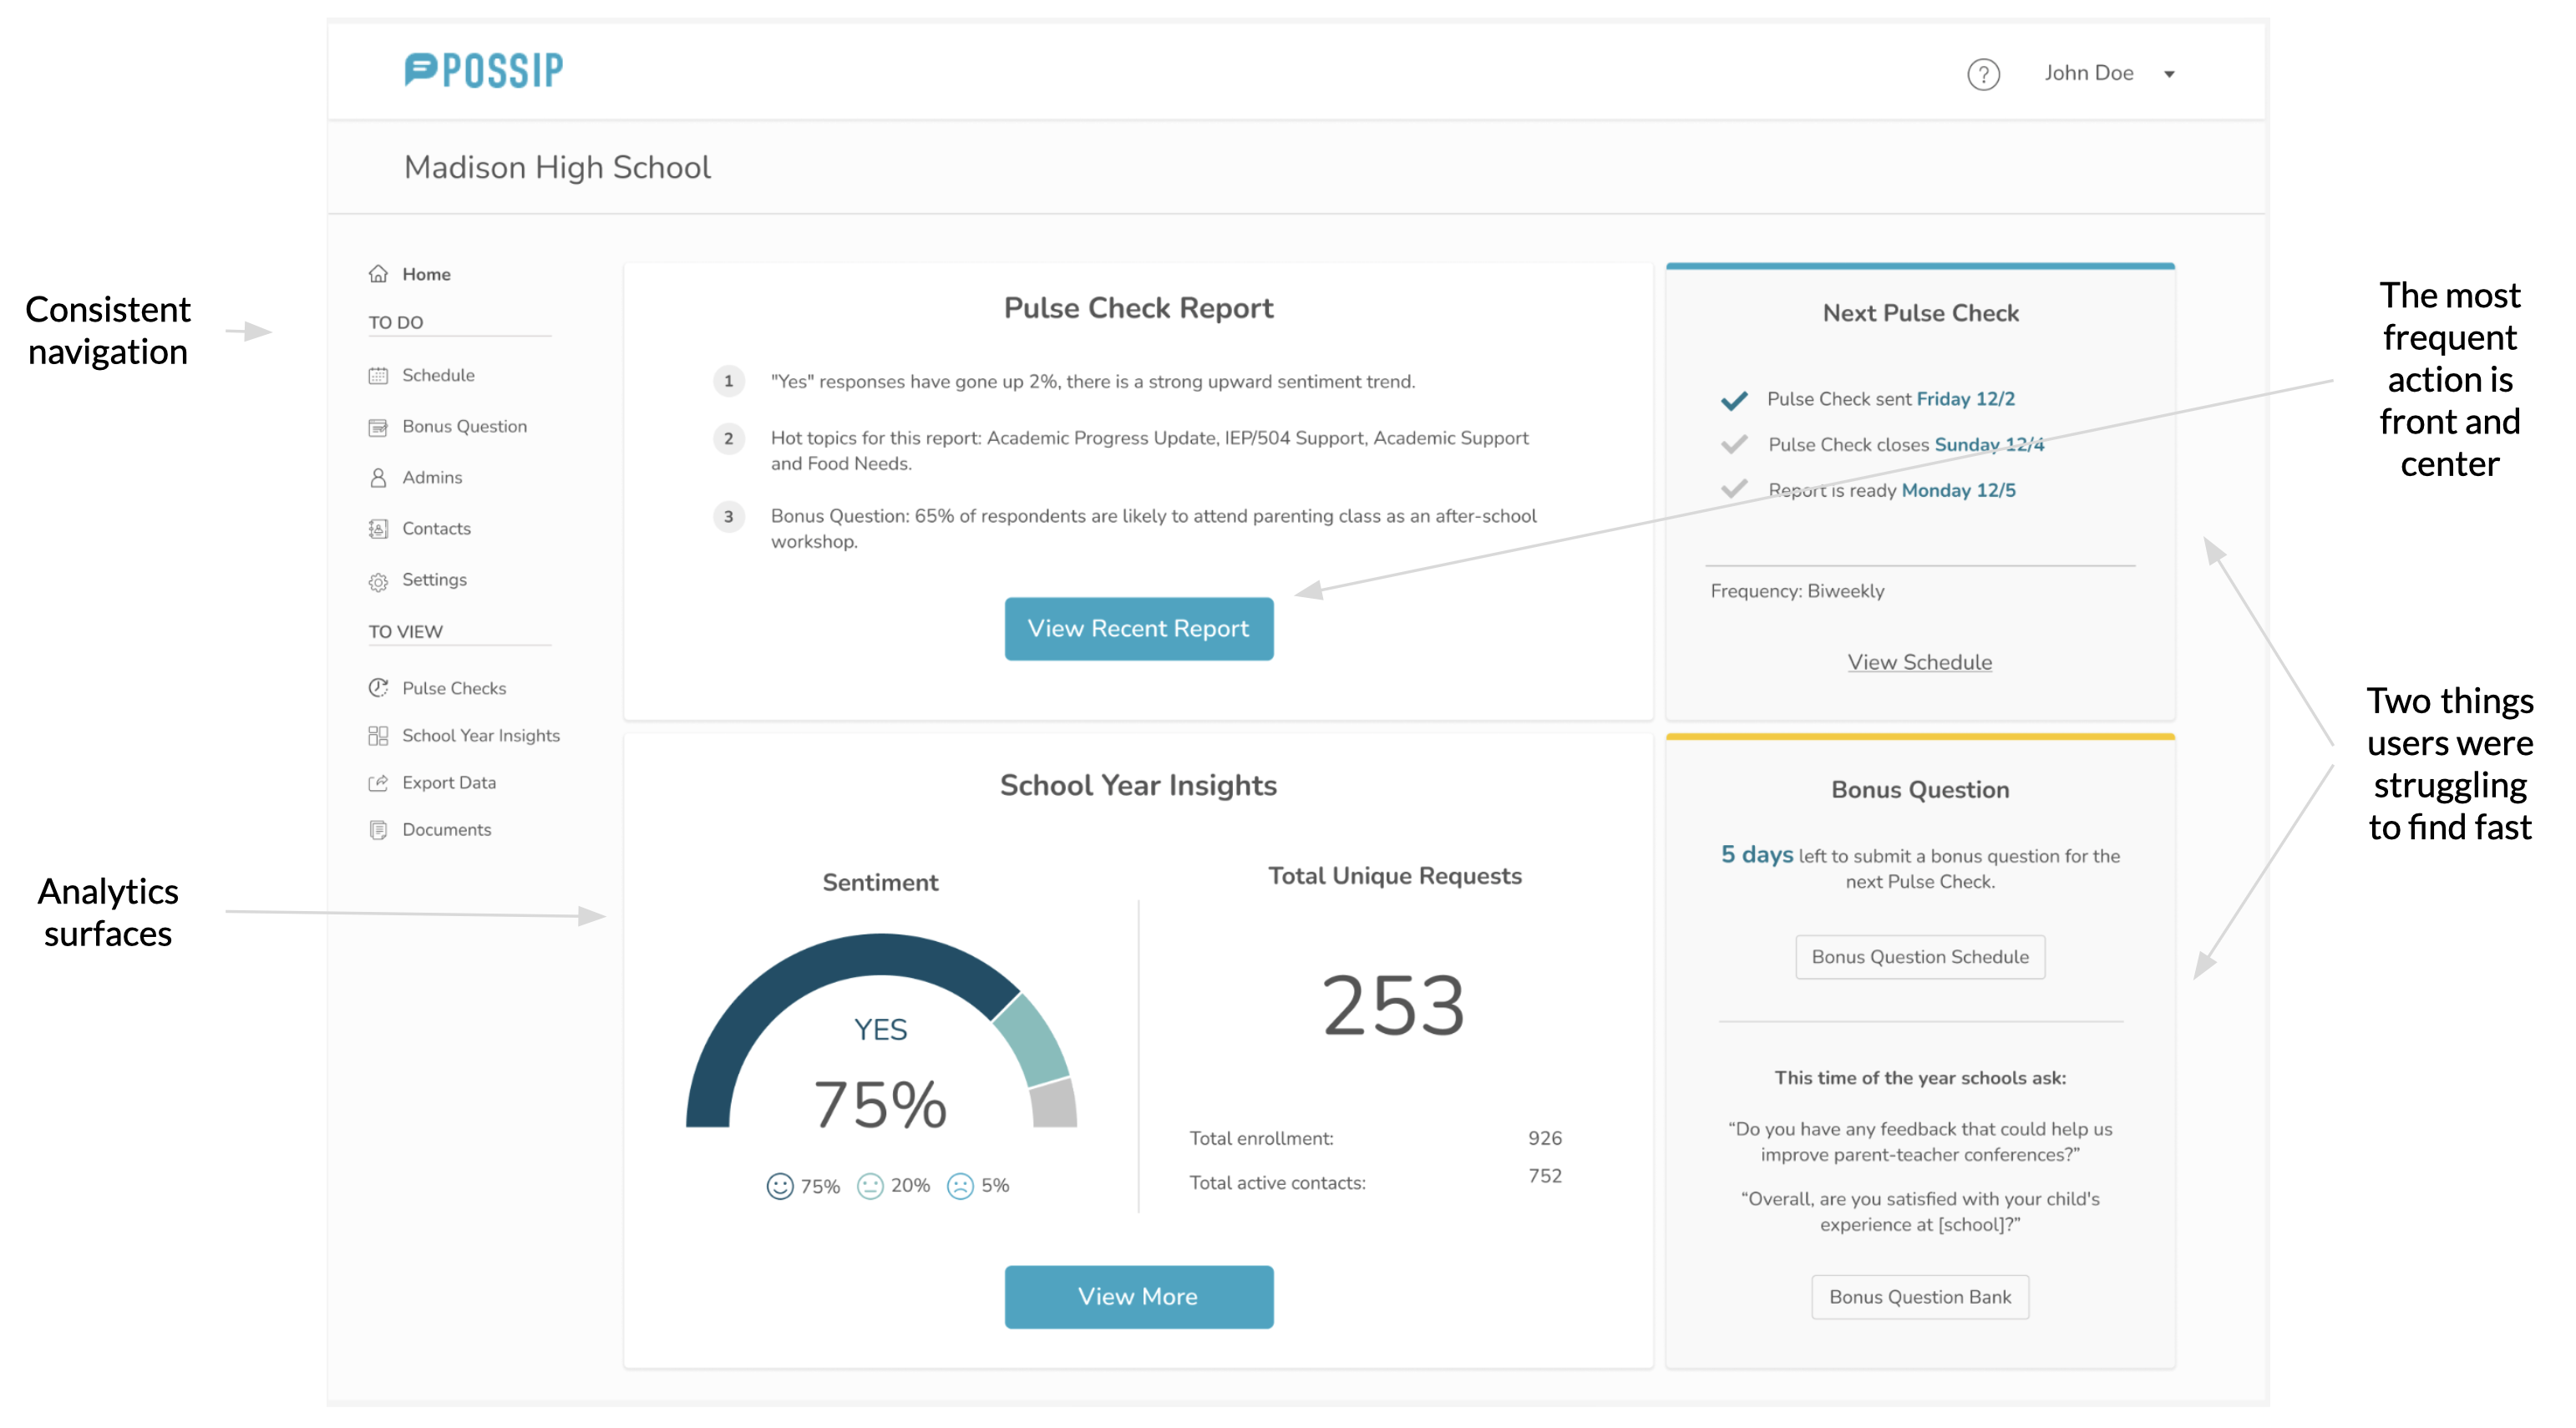Image resolution: width=2576 pixels, height=1428 pixels.
Task: Open the John Doe user menu
Action: (2110, 73)
